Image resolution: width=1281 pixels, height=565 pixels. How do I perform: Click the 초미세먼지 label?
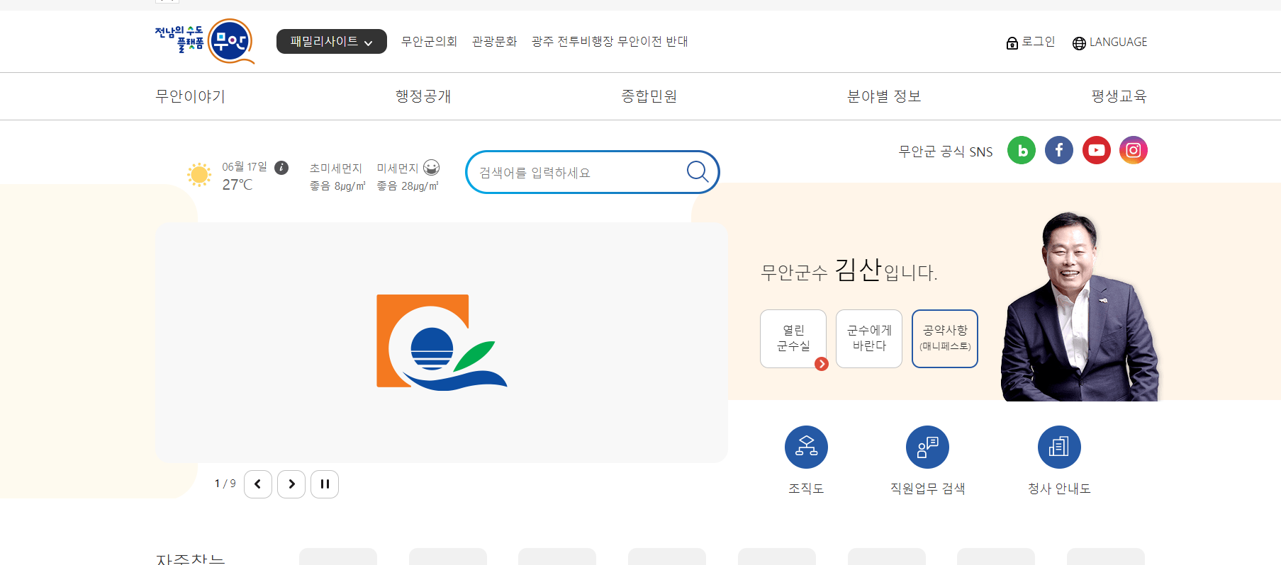(336, 169)
